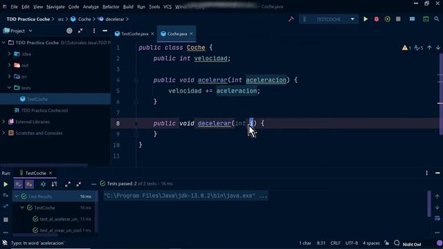The width and height of the screenshot is (443, 249).
Task: Toggle read-only lock in status bar
Action: point(386,243)
